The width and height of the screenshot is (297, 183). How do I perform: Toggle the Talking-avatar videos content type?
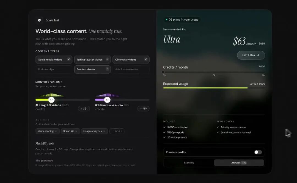point(92,60)
